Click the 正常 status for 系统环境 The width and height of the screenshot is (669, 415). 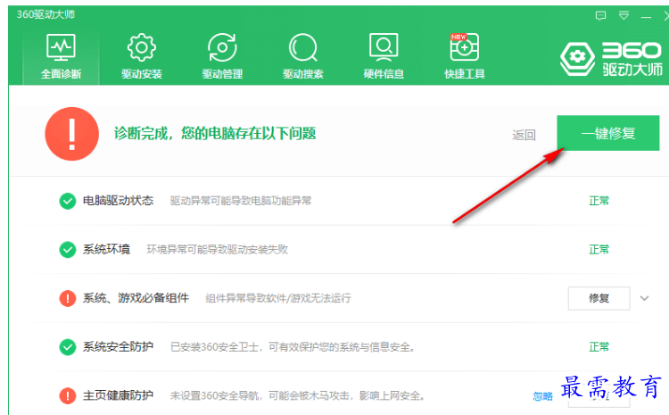click(599, 249)
